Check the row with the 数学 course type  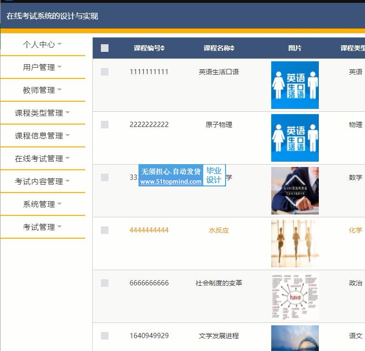tap(105, 177)
